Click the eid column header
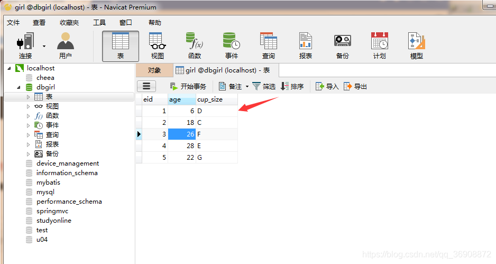Image resolution: width=496 pixels, height=264 pixels. pyautogui.click(x=155, y=99)
